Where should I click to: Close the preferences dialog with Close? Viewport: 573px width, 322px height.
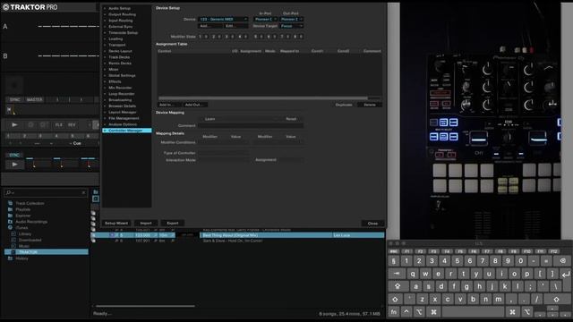372,224
